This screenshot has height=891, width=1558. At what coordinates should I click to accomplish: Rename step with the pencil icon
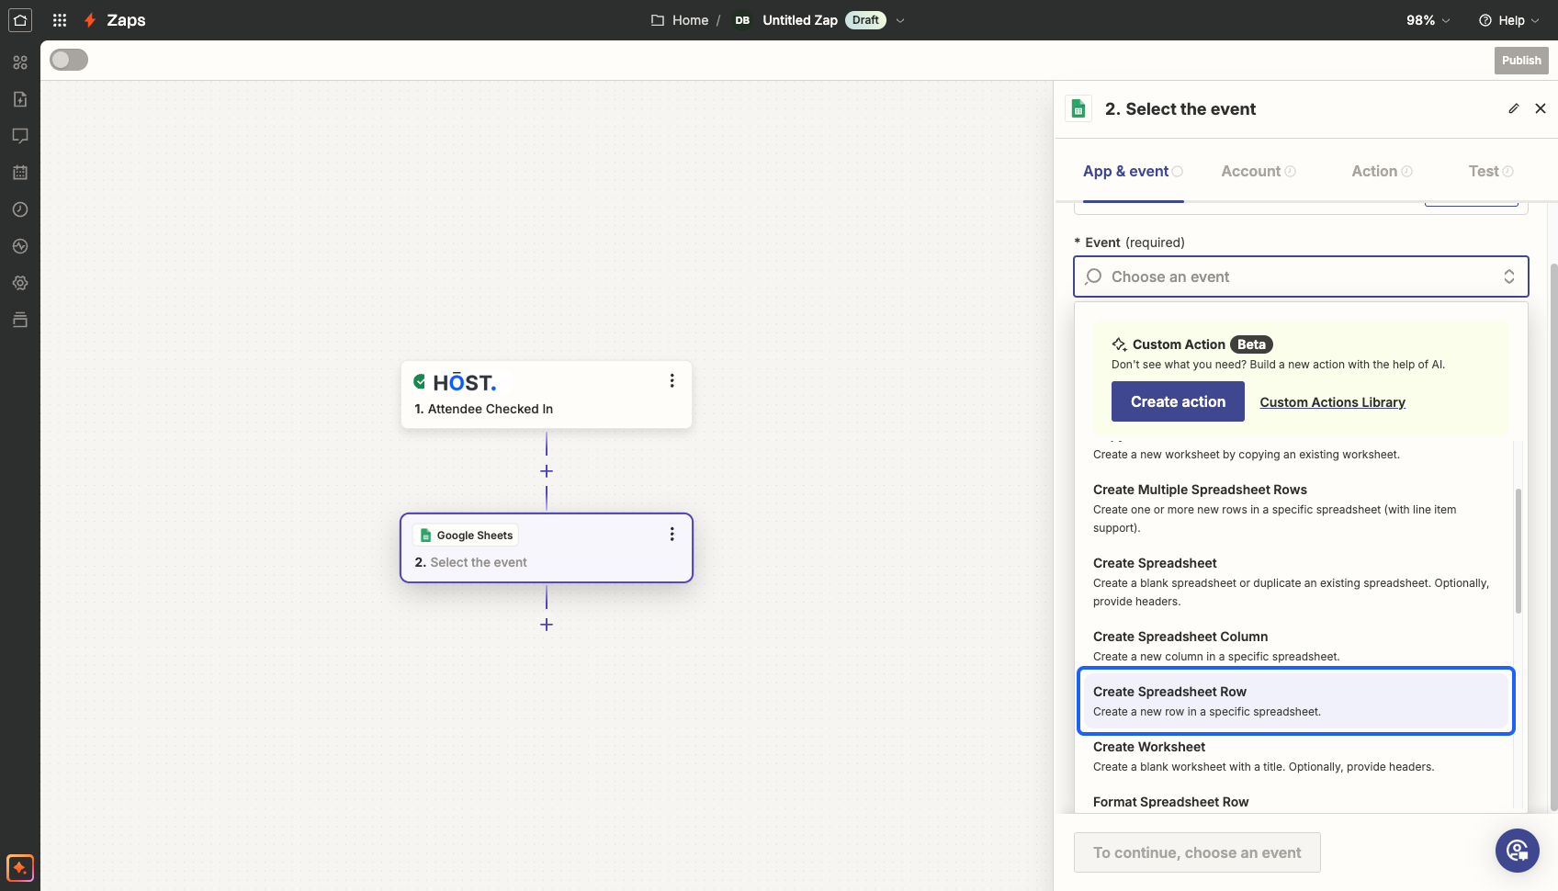(x=1514, y=108)
